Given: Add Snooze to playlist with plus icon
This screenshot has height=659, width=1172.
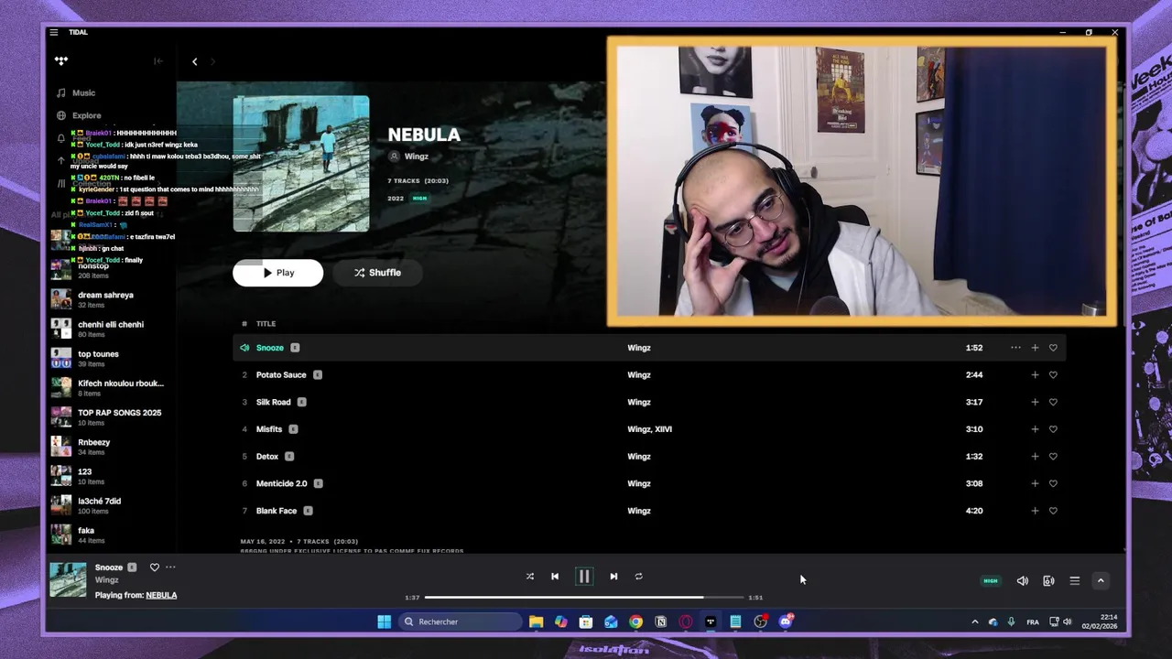Looking at the screenshot, I should click(x=1035, y=348).
